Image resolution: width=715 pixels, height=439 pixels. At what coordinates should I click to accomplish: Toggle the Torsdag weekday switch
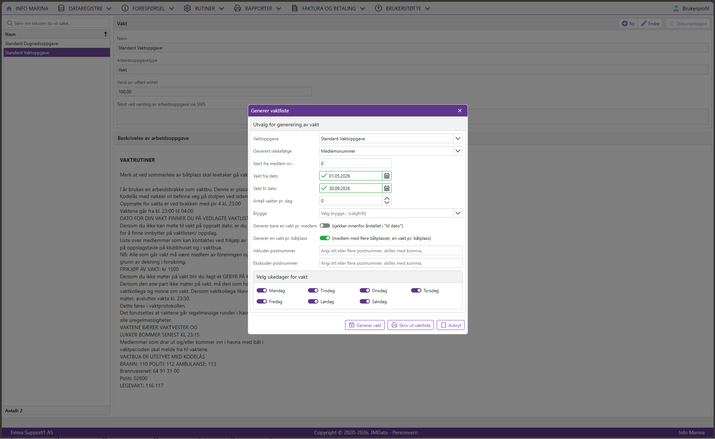tap(416, 291)
